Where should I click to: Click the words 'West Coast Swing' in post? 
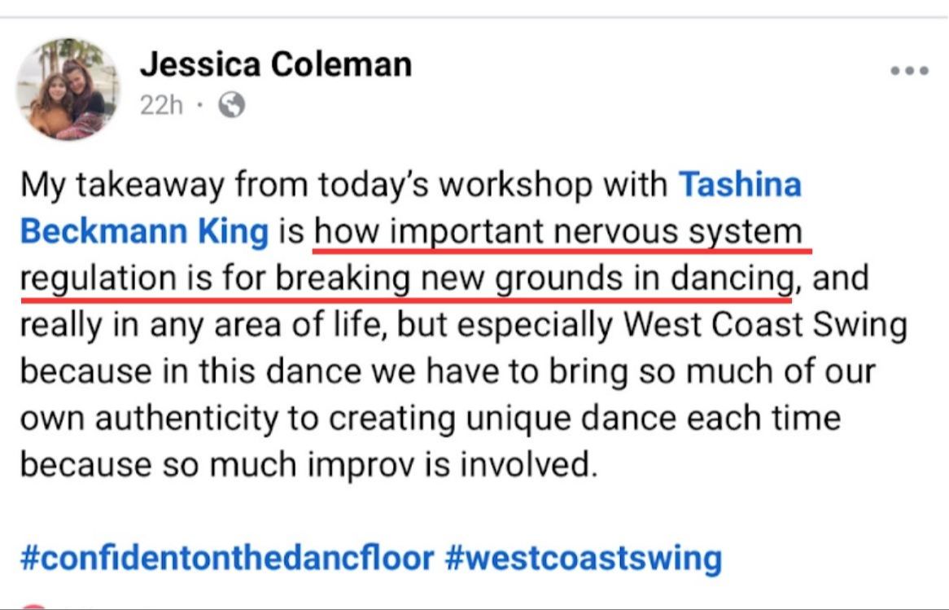(x=765, y=325)
